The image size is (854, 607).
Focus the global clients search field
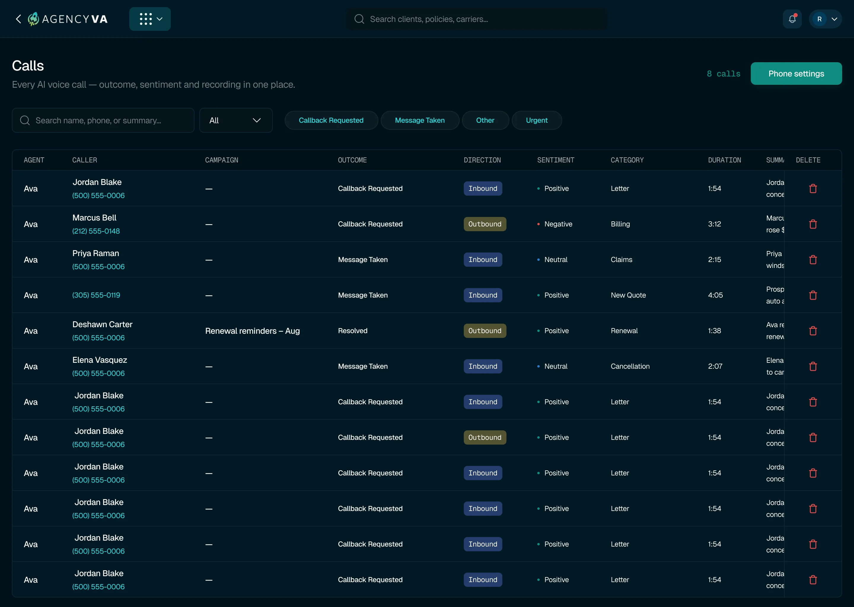click(x=477, y=19)
